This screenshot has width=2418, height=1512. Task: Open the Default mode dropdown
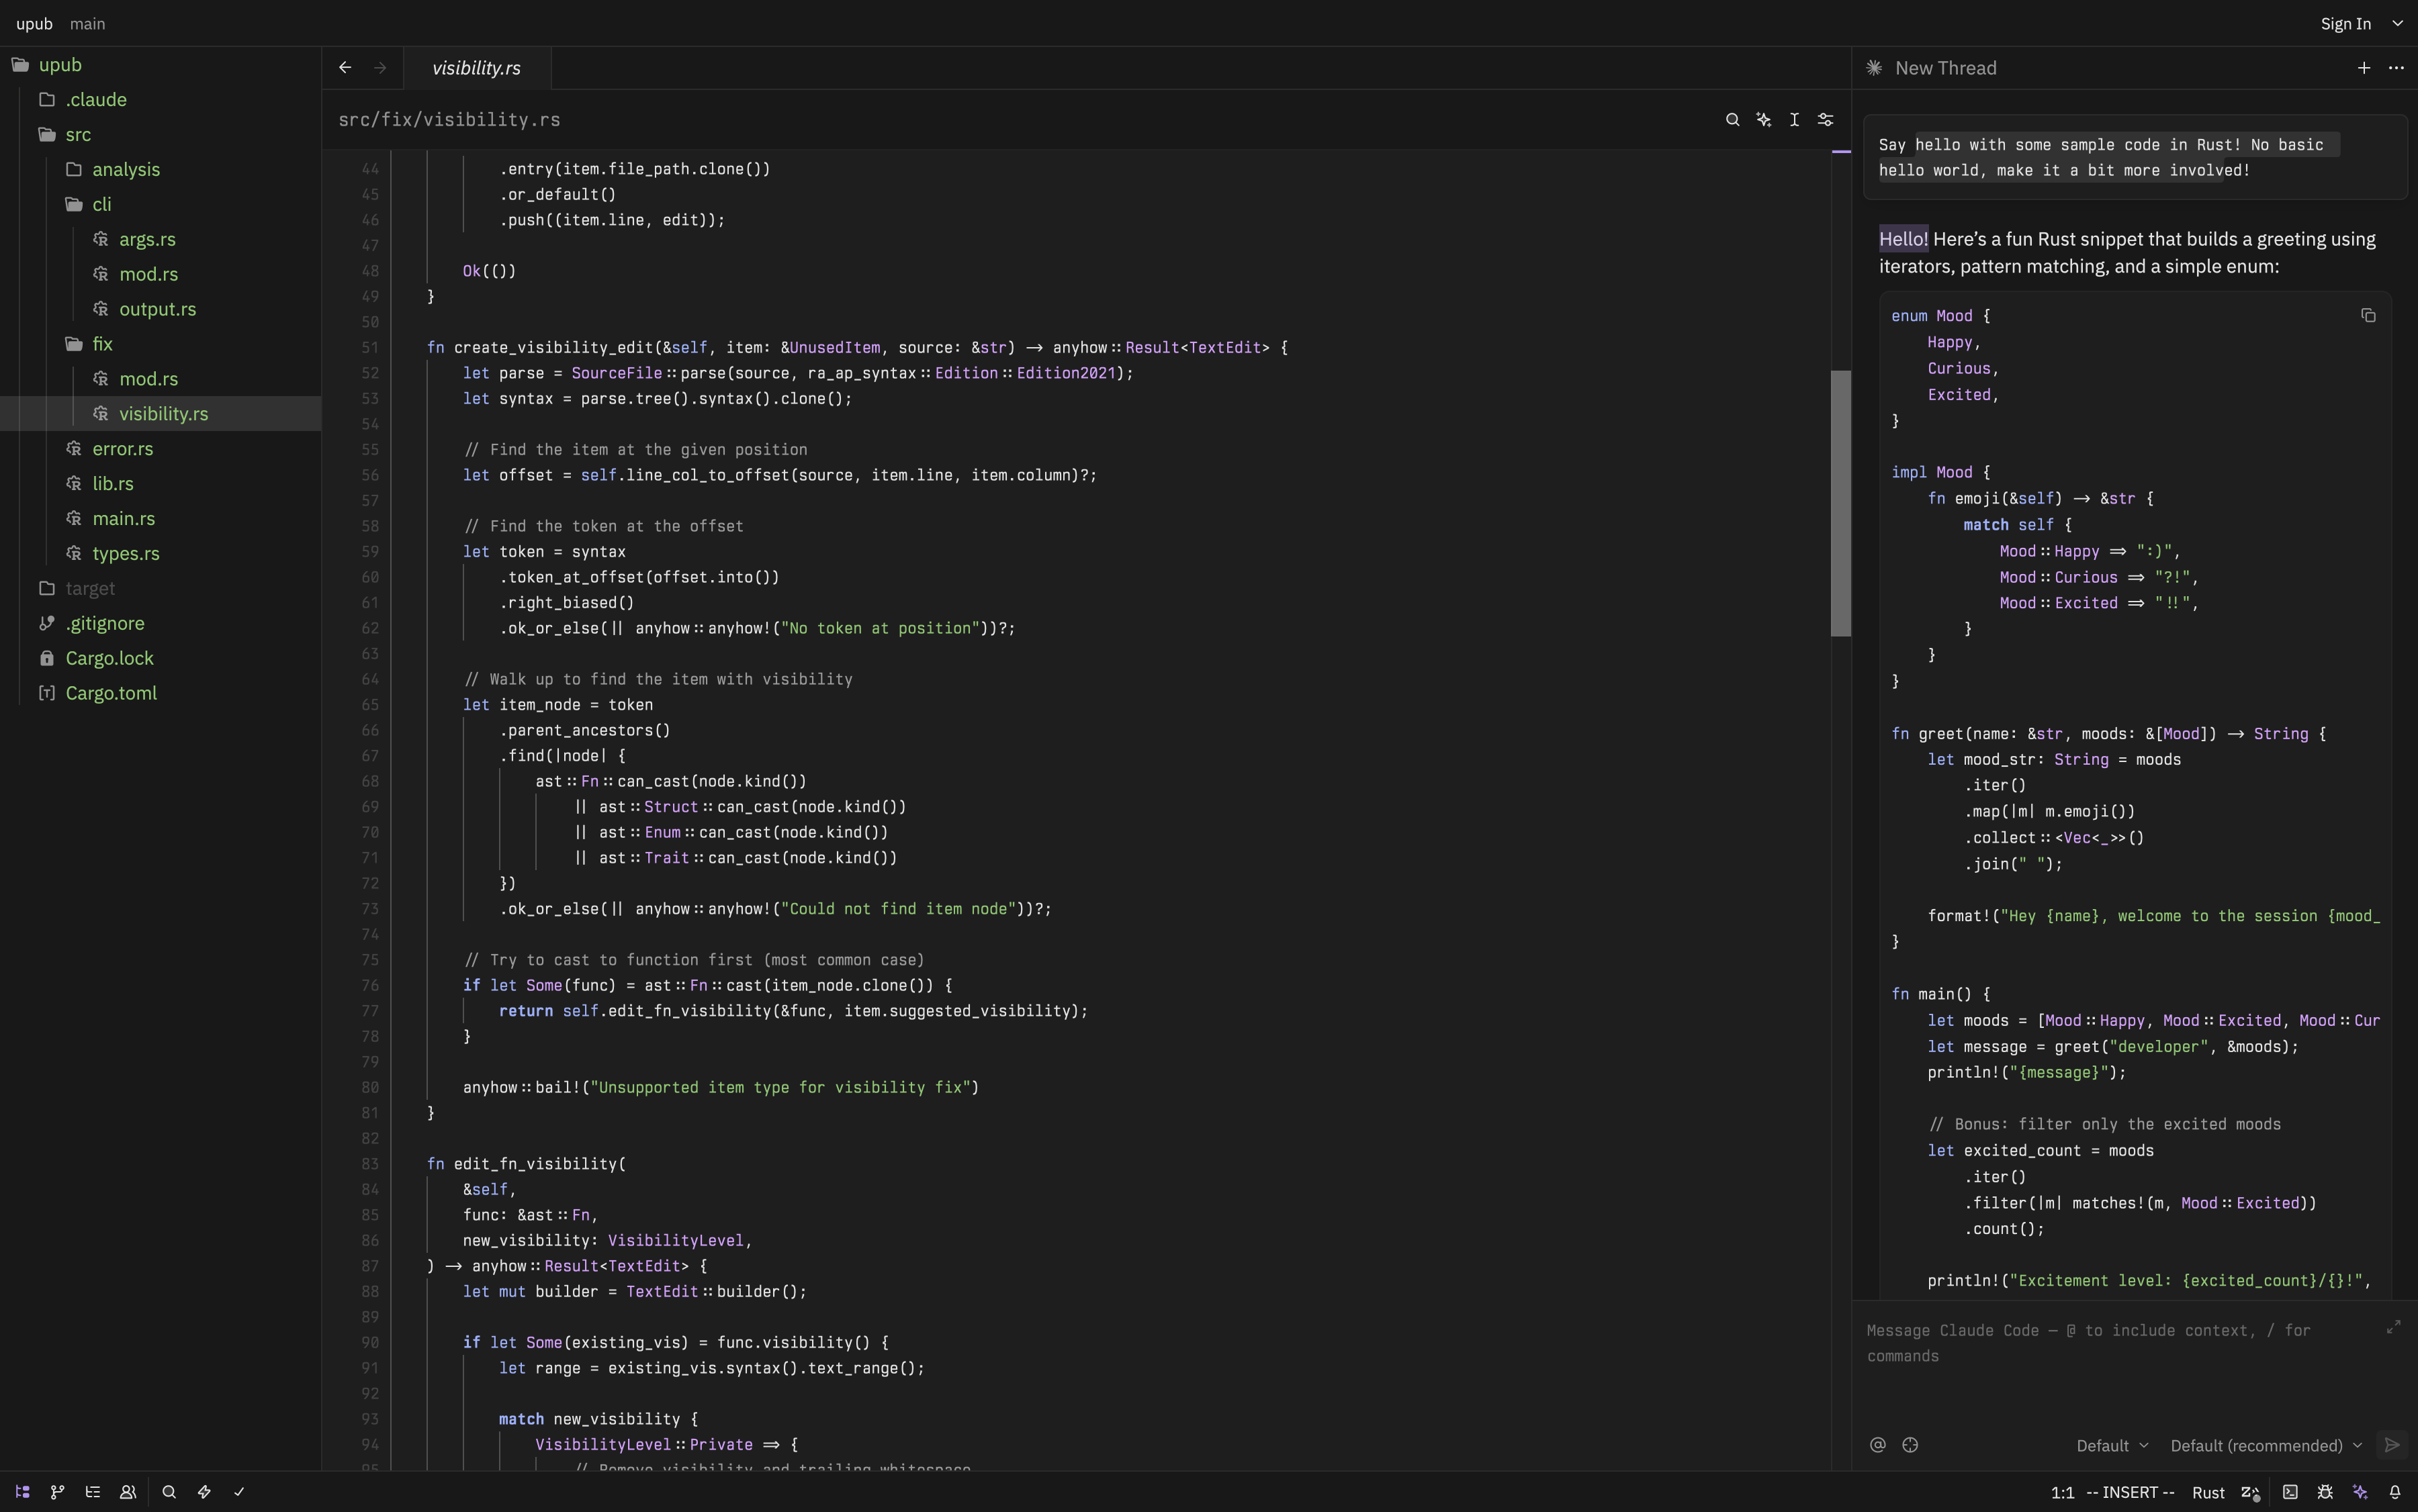[2112, 1446]
